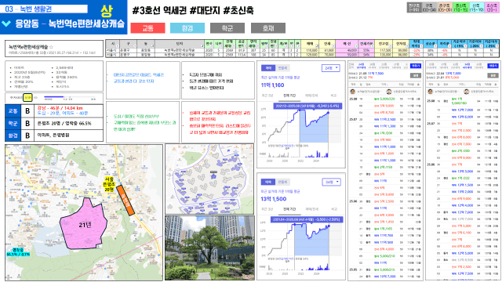Click the blue 평형가 button in the 24평 listings panel
The height and width of the screenshot is (282, 502).
[416, 66]
